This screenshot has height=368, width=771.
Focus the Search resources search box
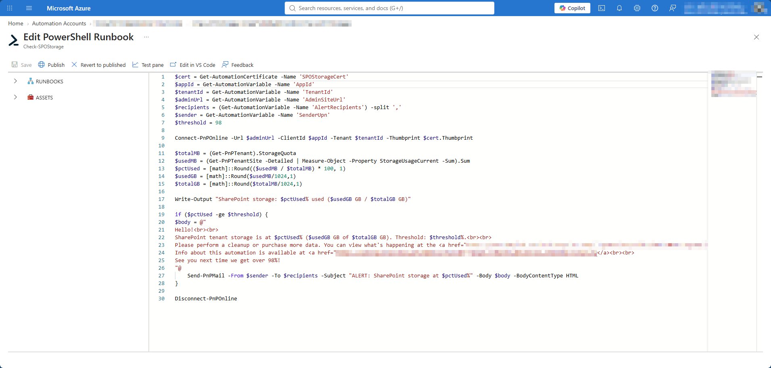coord(390,8)
